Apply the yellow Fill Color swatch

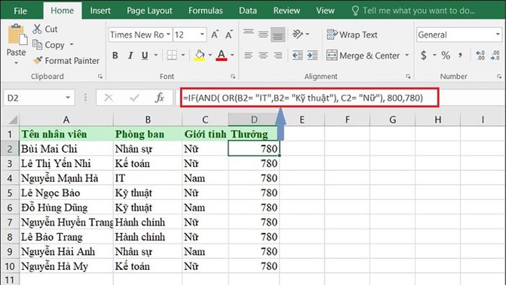(200, 55)
